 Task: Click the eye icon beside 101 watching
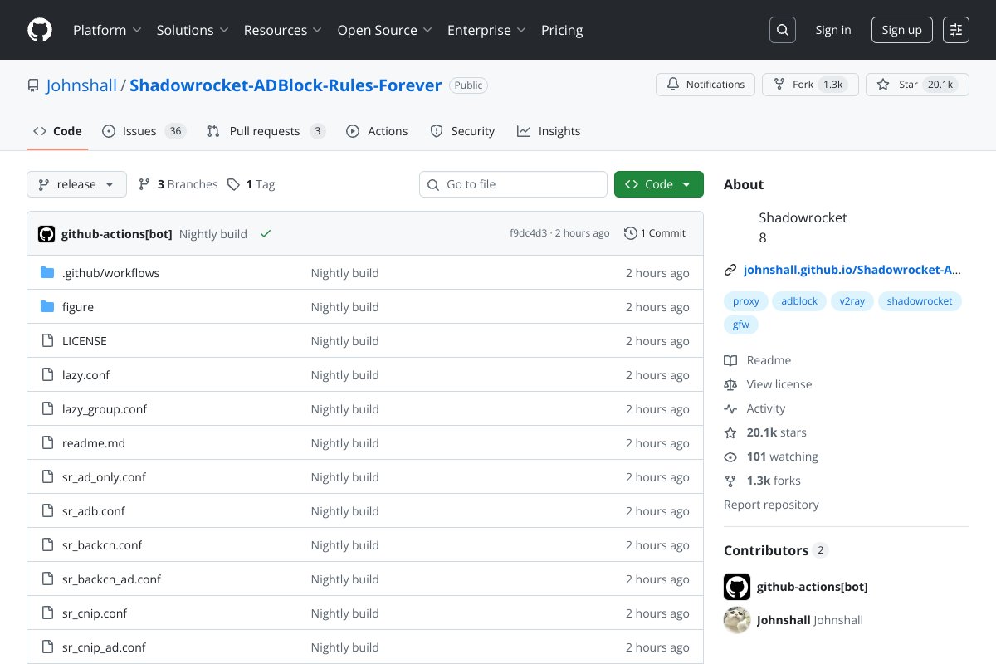coord(730,456)
